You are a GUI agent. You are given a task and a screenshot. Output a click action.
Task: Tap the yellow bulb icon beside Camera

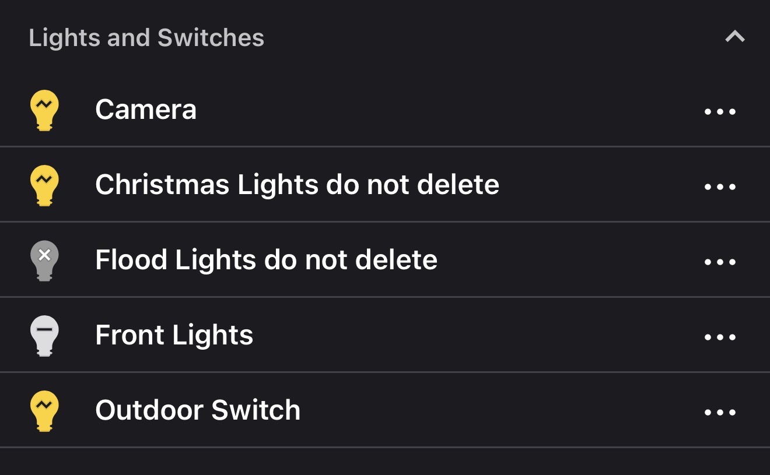[x=44, y=112]
